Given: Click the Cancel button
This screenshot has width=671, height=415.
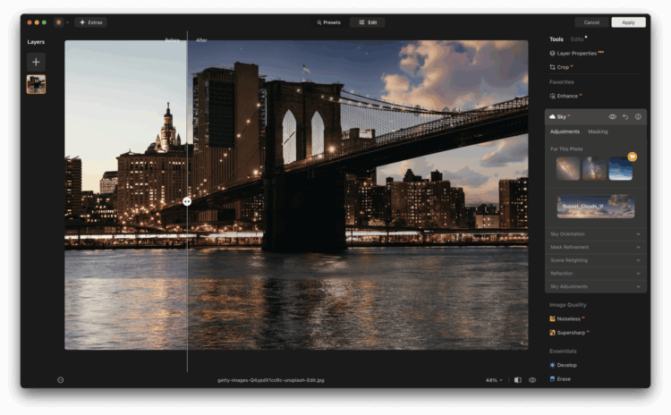Looking at the screenshot, I should tap(591, 22).
